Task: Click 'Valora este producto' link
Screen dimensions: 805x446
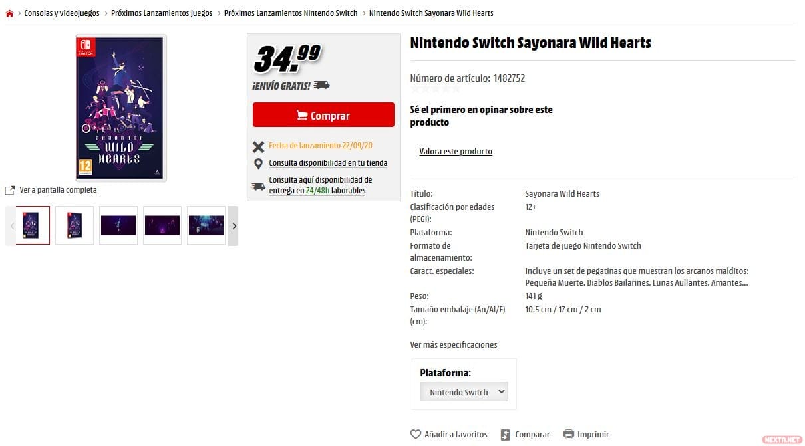Action: point(456,152)
